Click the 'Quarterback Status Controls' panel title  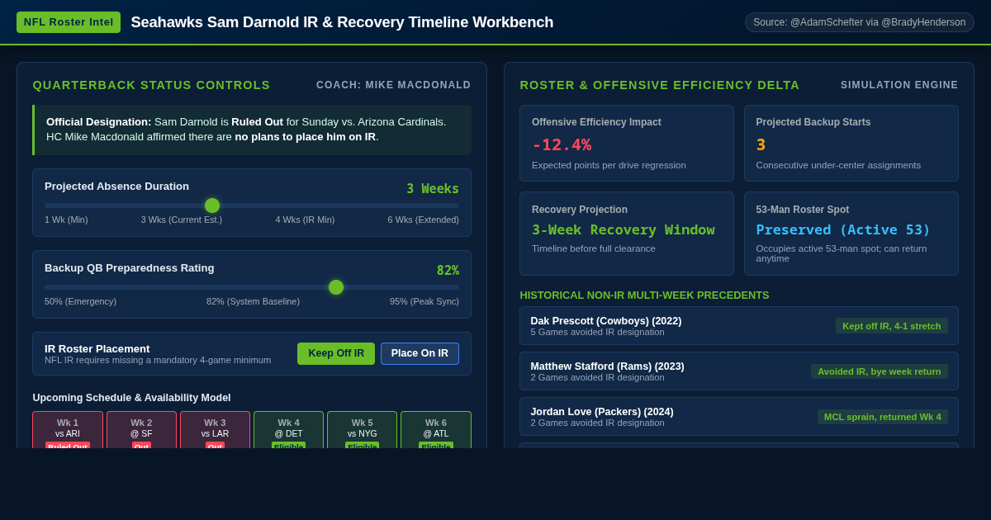[151, 85]
